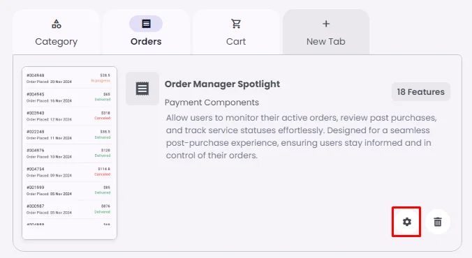The height and width of the screenshot is (258, 472).
Task: Click the 18 Features badge
Action: tap(421, 92)
